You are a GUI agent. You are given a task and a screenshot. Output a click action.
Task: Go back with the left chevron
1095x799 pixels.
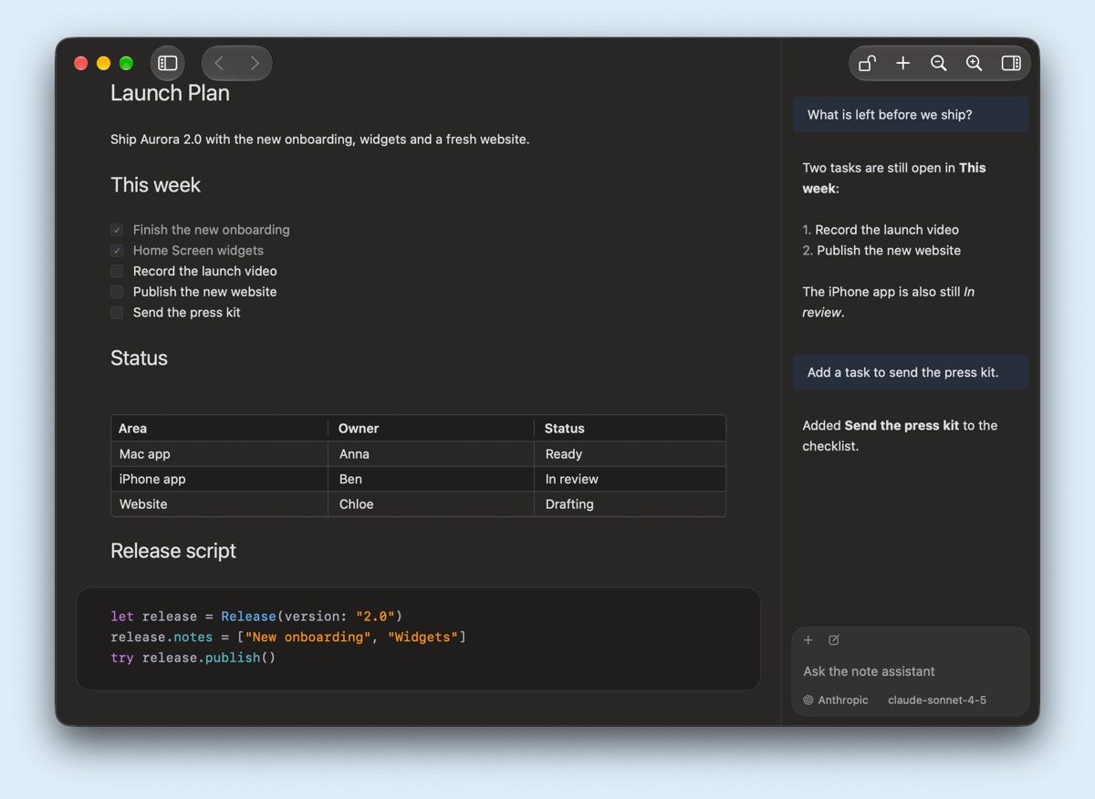click(219, 63)
